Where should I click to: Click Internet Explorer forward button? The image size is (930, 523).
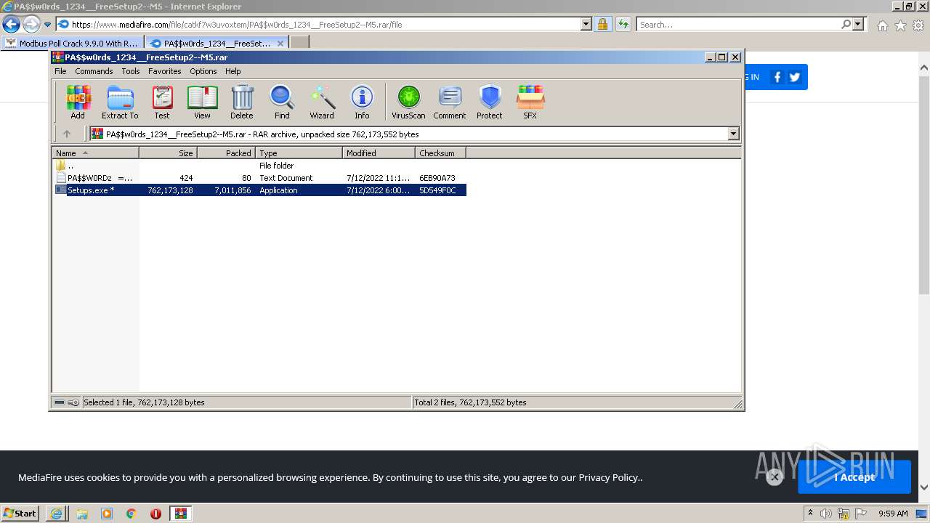coord(31,24)
